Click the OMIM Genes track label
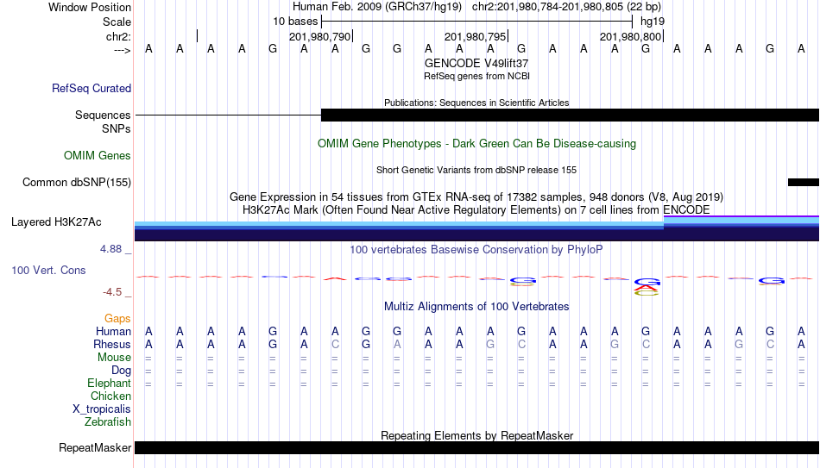This screenshot has height=468, width=820. pyautogui.click(x=98, y=156)
